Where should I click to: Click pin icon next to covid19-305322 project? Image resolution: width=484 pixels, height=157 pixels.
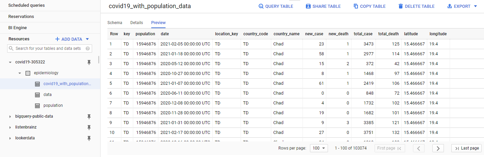[x=89, y=62]
